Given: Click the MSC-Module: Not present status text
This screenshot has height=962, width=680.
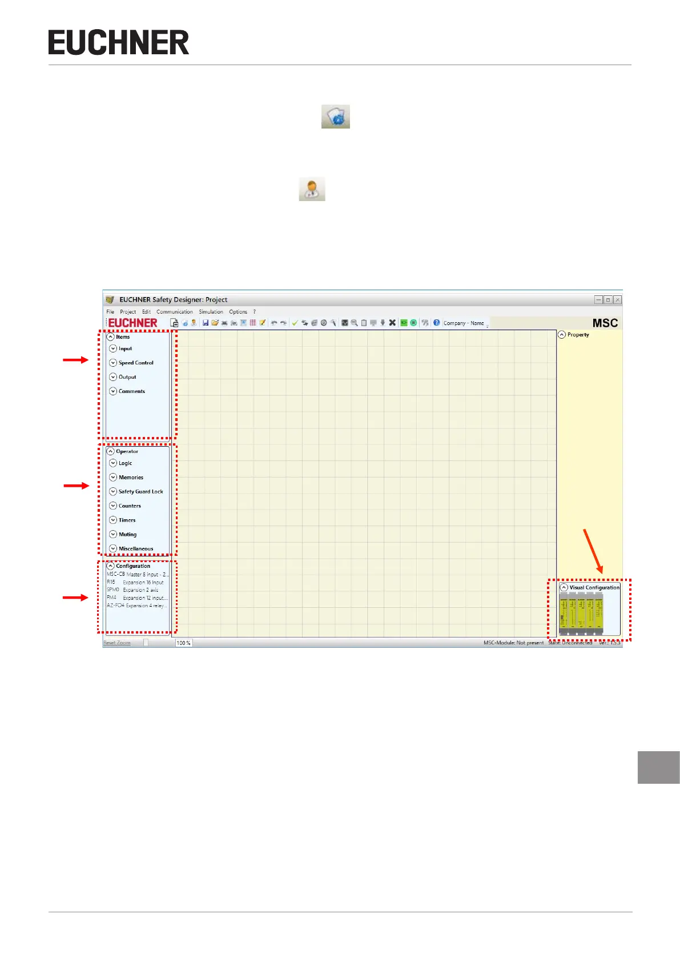Looking at the screenshot, I should (514, 643).
